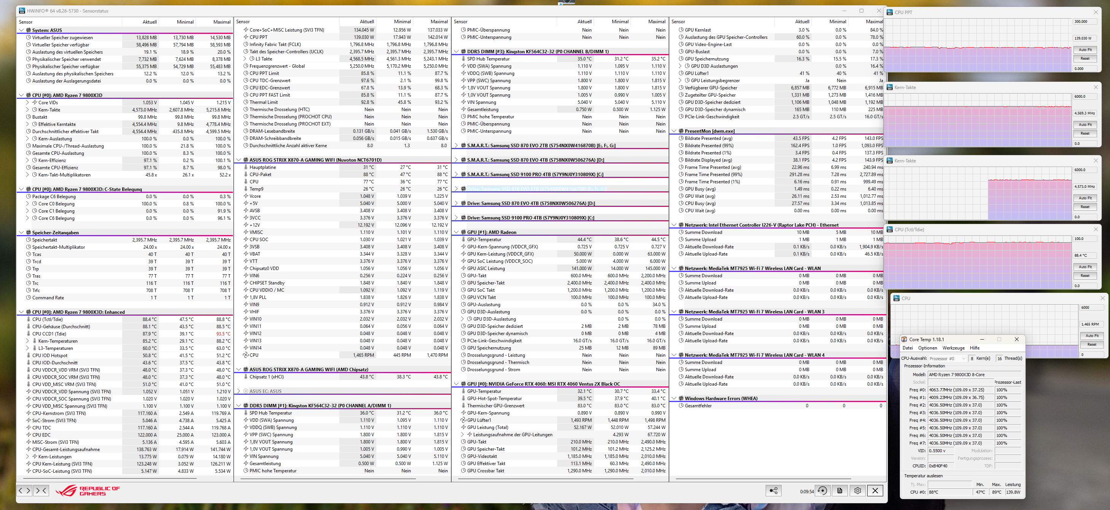Viewport: 1110px width, 510px height.
Task: Open HWiNFO sensor settings gear
Action: [857, 491]
